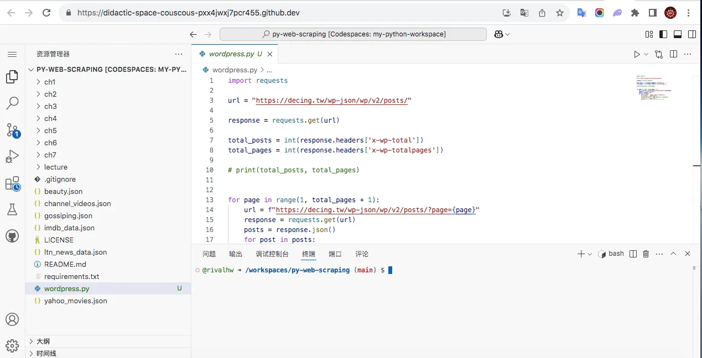
Task: Switch to the 问题 problems tab
Action: (x=209, y=254)
